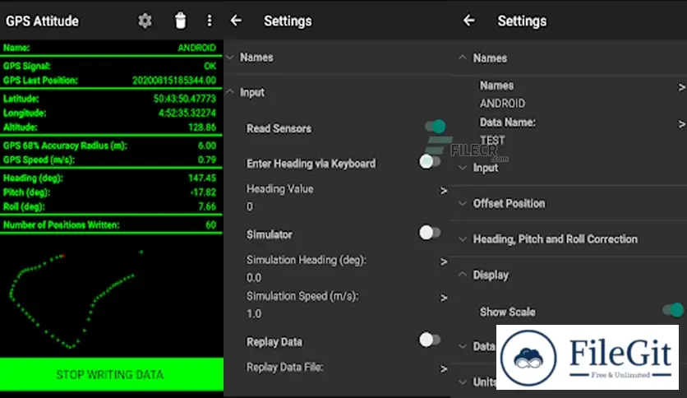Open Data Name entry arrow
Viewport: 687px width, 398px height.
[x=681, y=124]
